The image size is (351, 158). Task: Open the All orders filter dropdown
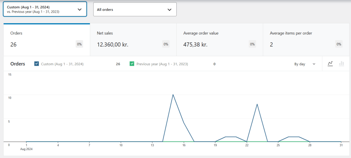[134, 10]
